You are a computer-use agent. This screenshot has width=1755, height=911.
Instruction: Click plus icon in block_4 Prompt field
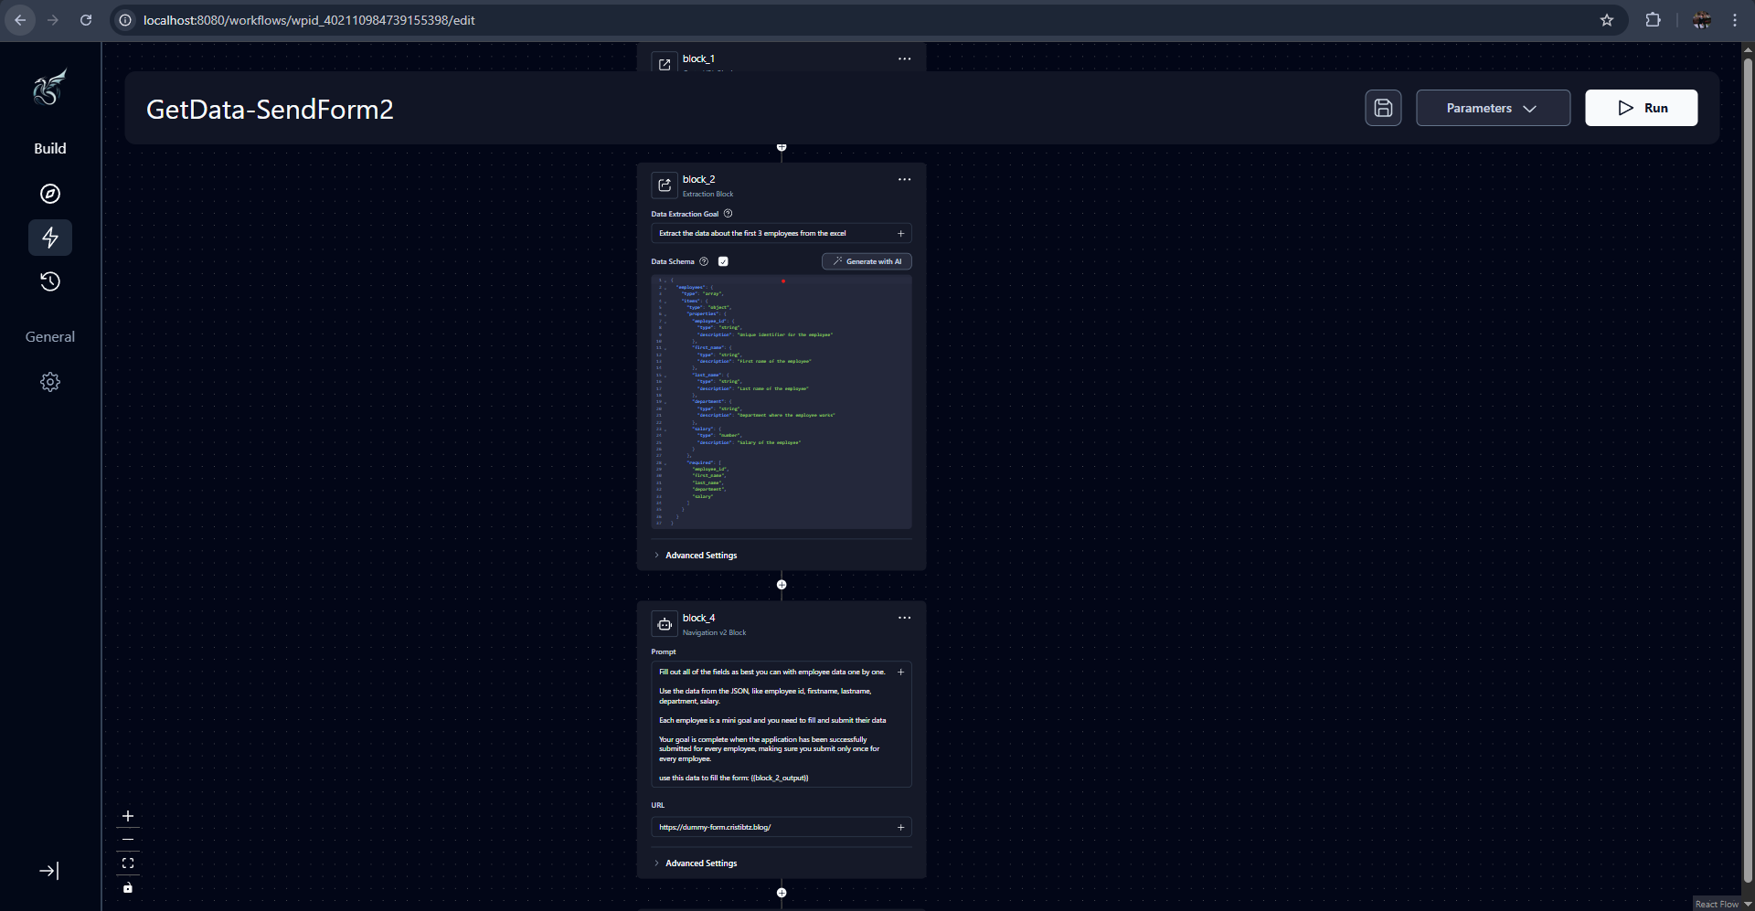[x=900, y=672]
